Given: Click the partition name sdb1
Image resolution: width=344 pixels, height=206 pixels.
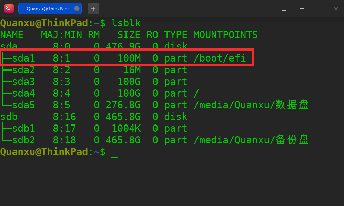Looking at the screenshot, I should 23,129.
